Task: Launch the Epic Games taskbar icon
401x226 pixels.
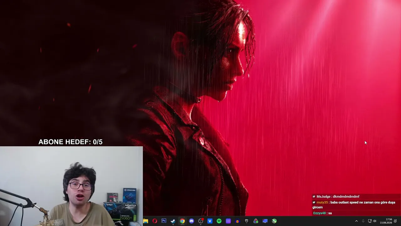Action: click(247, 221)
